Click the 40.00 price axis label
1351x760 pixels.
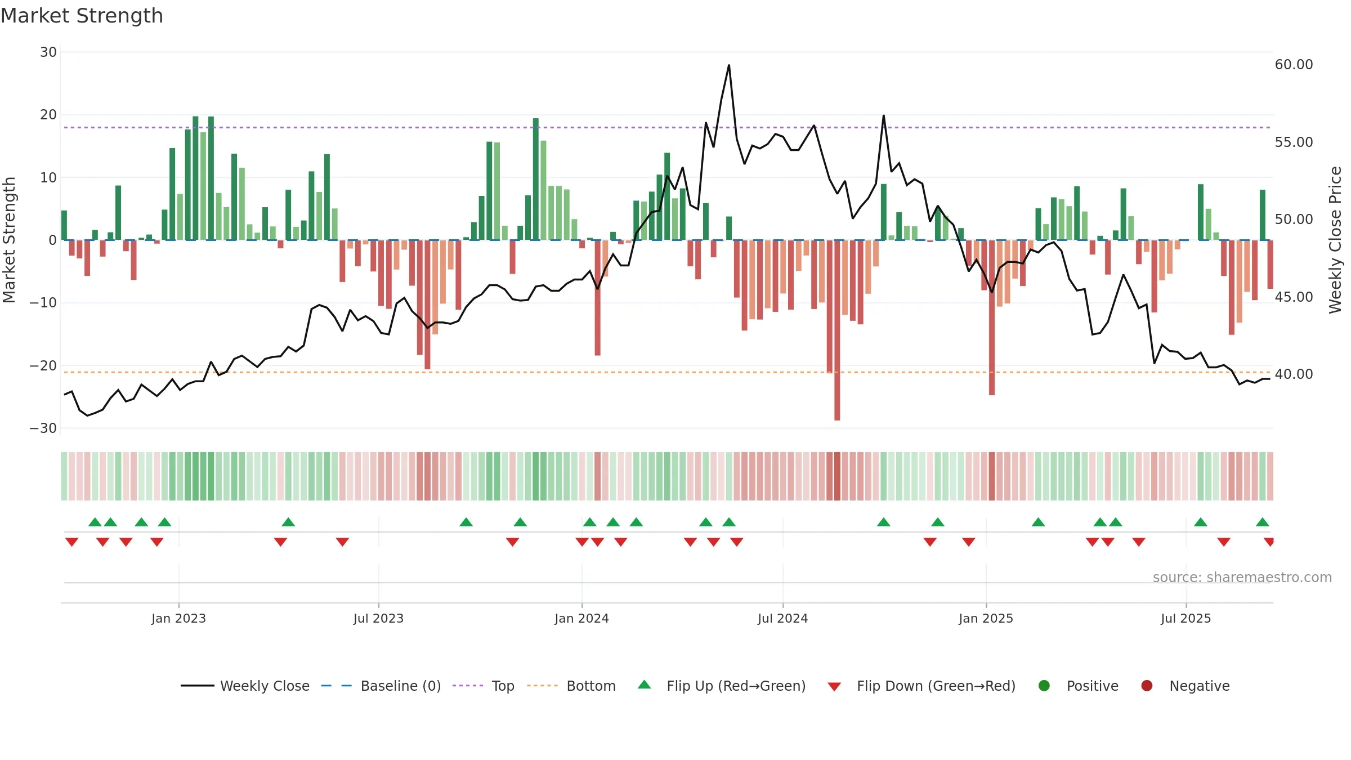click(1294, 374)
